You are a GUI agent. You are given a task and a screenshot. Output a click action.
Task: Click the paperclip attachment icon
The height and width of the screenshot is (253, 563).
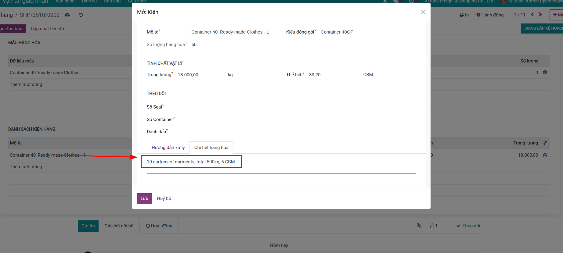[x=419, y=226]
